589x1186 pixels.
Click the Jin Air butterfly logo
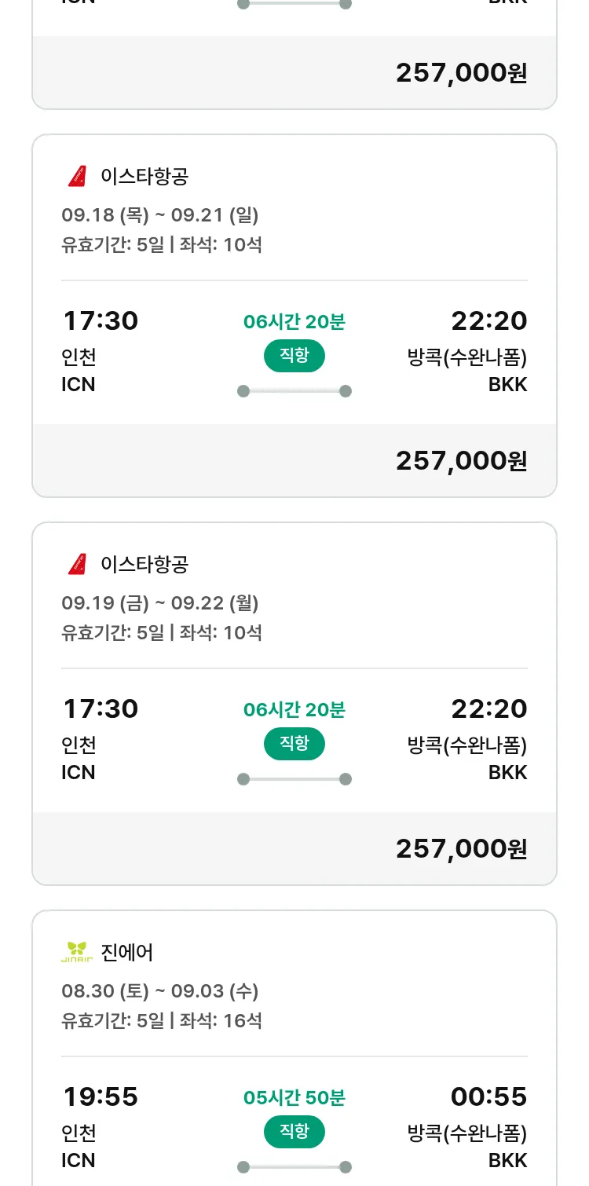pyautogui.click(x=77, y=952)
